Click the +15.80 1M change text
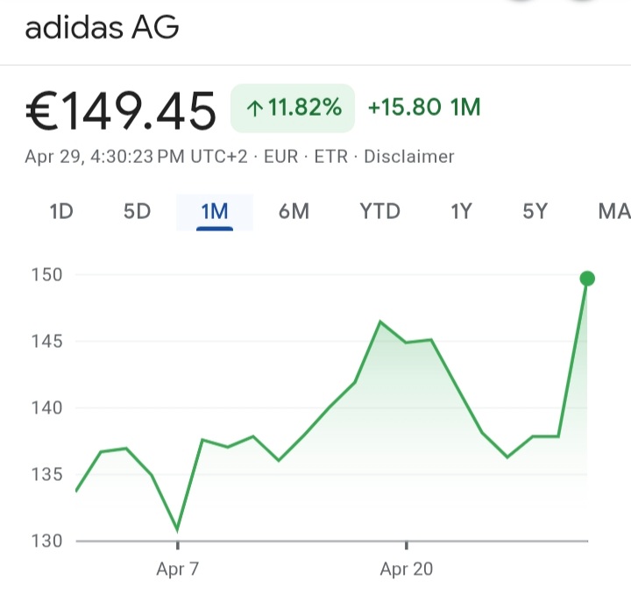The width and height of the screenshot is (631, 594). [424, 109]
